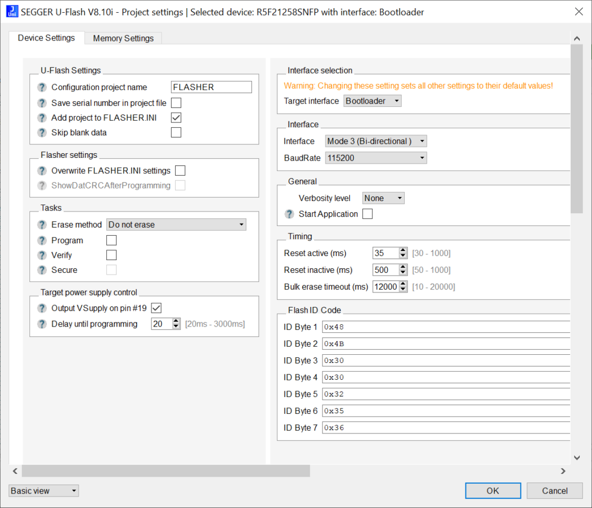Image resolution: width=592 pixels, height=508 pixels.
Task: Confirm settings with OK button
Action: [x=493, y=491]
